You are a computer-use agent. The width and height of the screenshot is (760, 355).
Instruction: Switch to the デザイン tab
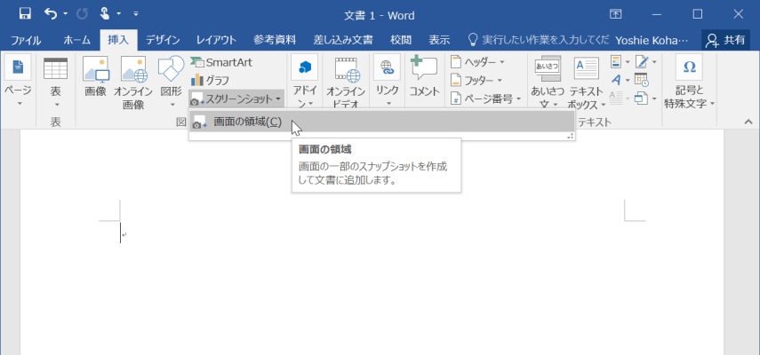point(163,40)
